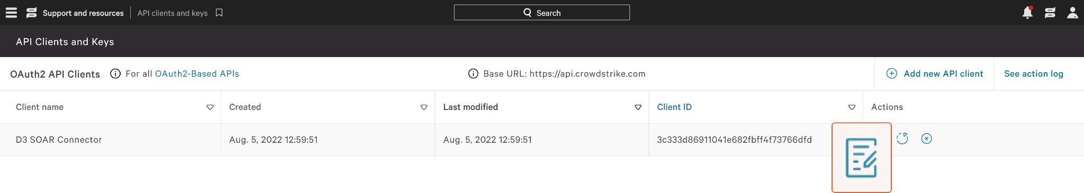Open Last modified column sort dropdown

pos(638,107)
